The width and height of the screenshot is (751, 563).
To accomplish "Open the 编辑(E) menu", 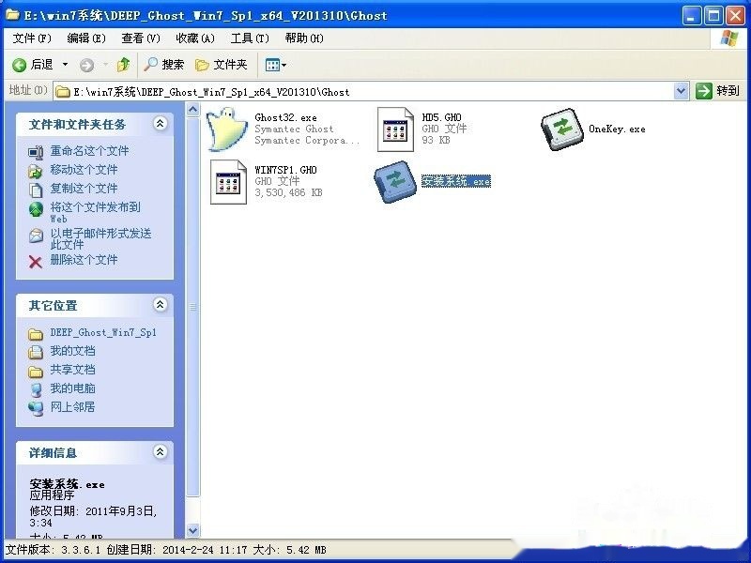I will click(x=86, y=38).
